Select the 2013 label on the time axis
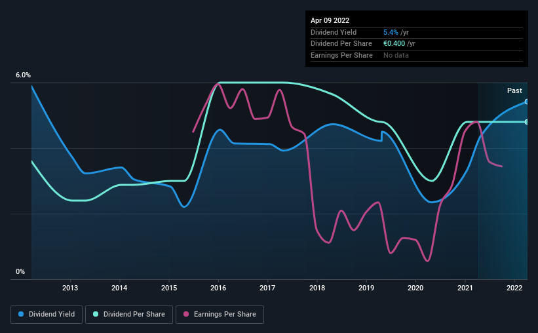Viewport: 538px width, 333px height. pos(70,288)
